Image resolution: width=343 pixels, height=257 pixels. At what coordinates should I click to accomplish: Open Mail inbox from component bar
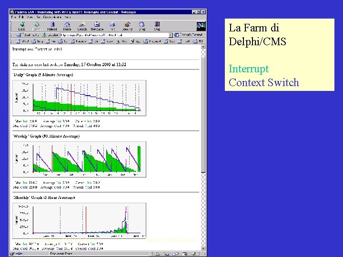point(166,254)
